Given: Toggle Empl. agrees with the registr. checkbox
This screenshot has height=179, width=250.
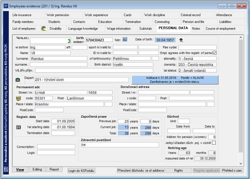Looking at the screenshot, I should point(215,53).
